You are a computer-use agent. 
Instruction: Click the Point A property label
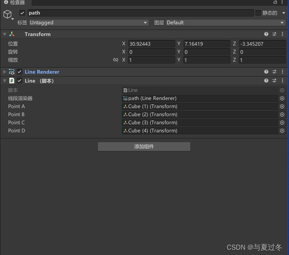point(16,106)
